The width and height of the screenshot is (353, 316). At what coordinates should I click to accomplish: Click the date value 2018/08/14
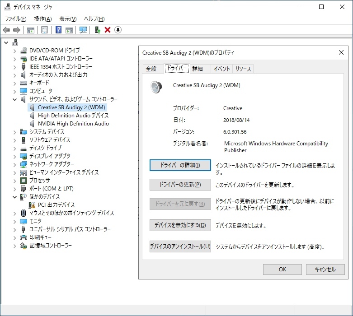pyautogui.click(x=236, y=120)
